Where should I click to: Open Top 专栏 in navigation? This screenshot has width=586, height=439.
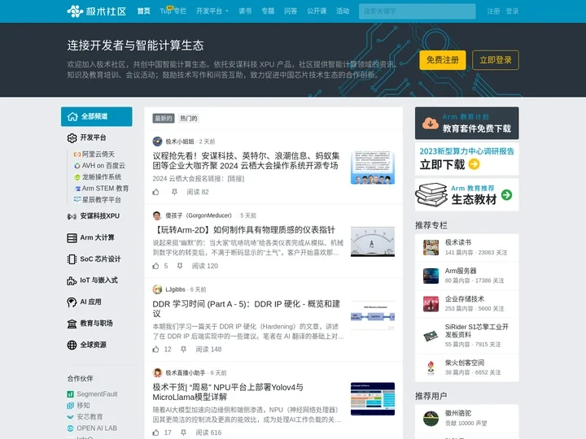click(x=173, y=11)
